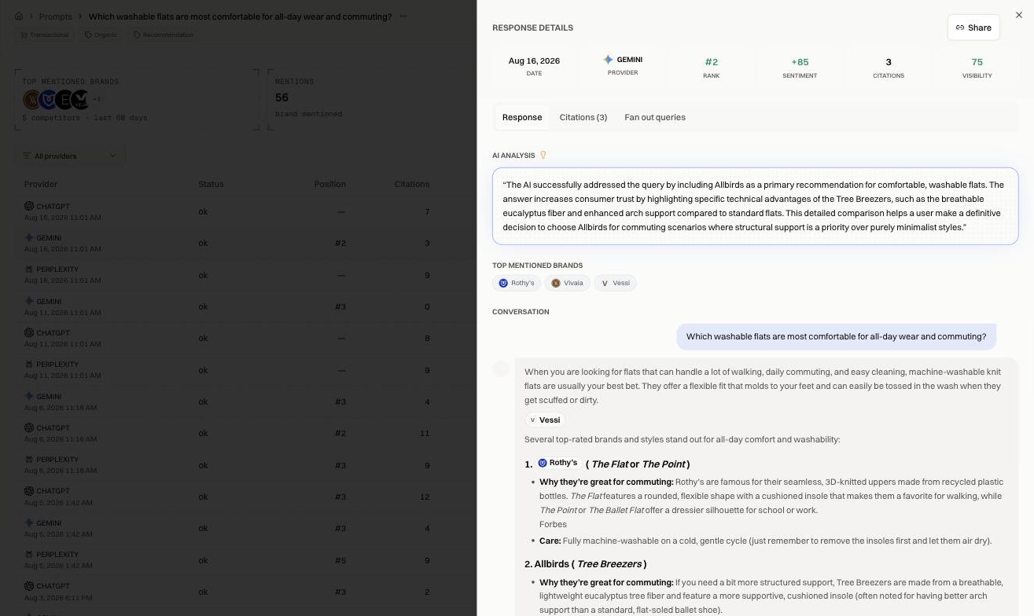The height and width of the screenshot is (616, 1034).
Task: Click the lightbulb icon next to AI Analysis
Action: (x=543, y=156)
